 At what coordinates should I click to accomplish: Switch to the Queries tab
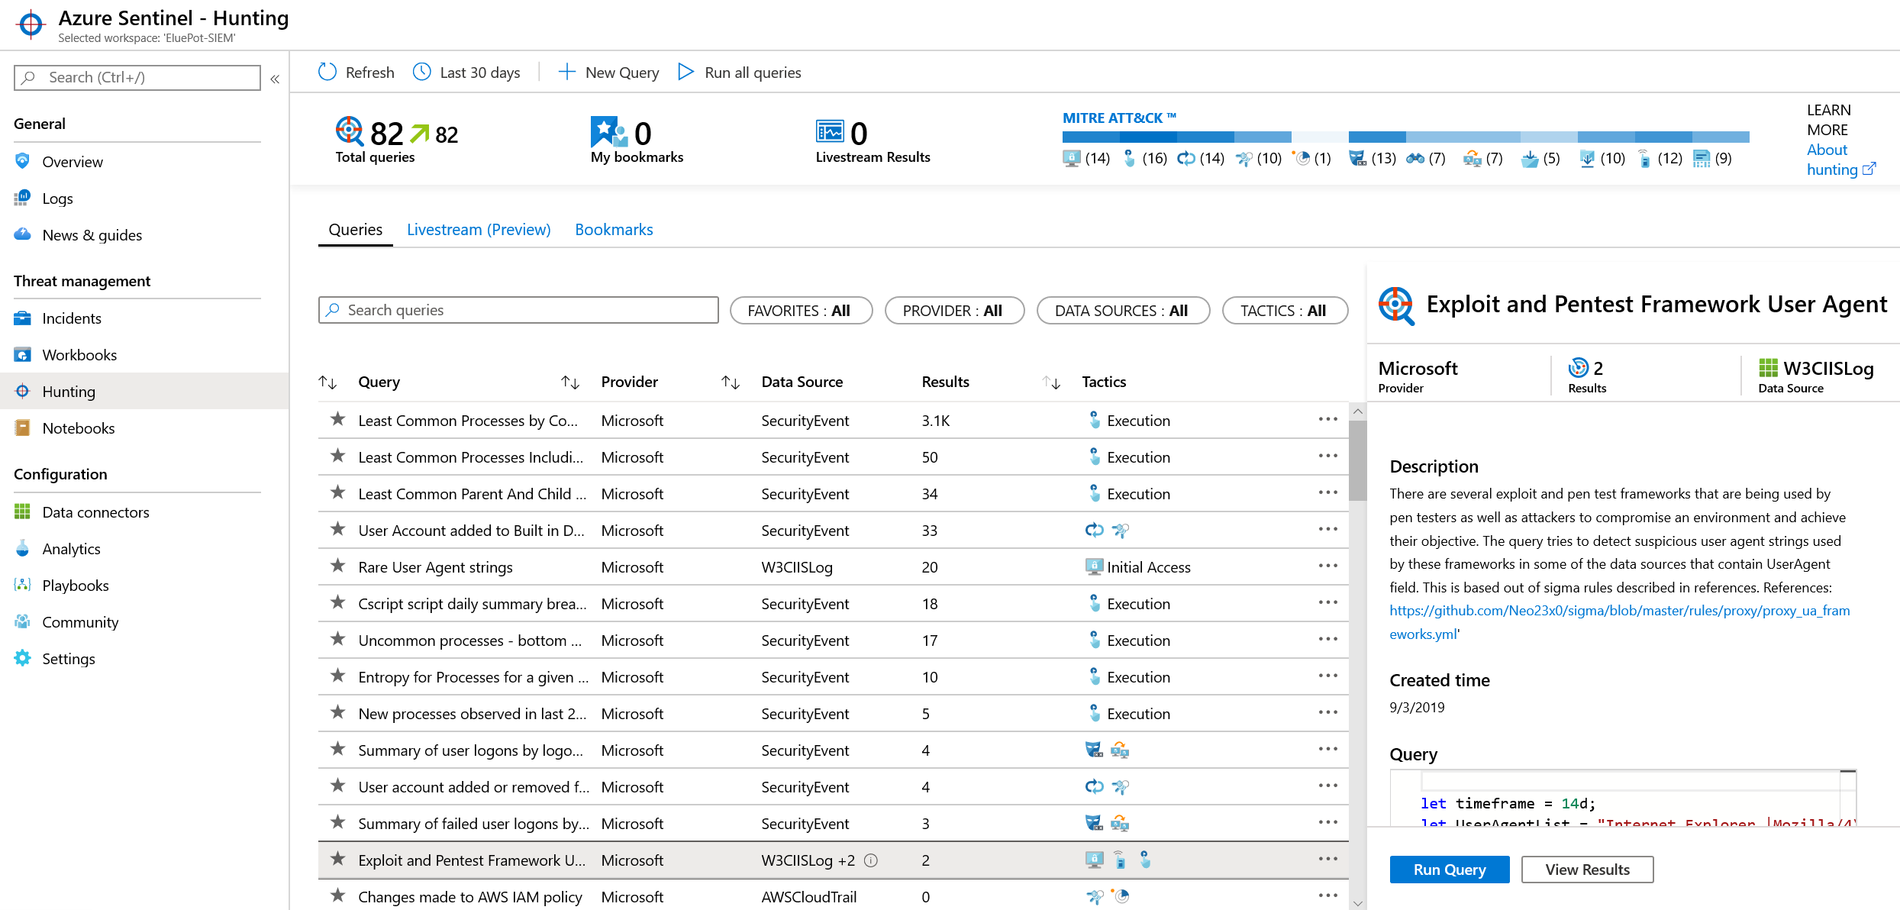pos(355,229)
